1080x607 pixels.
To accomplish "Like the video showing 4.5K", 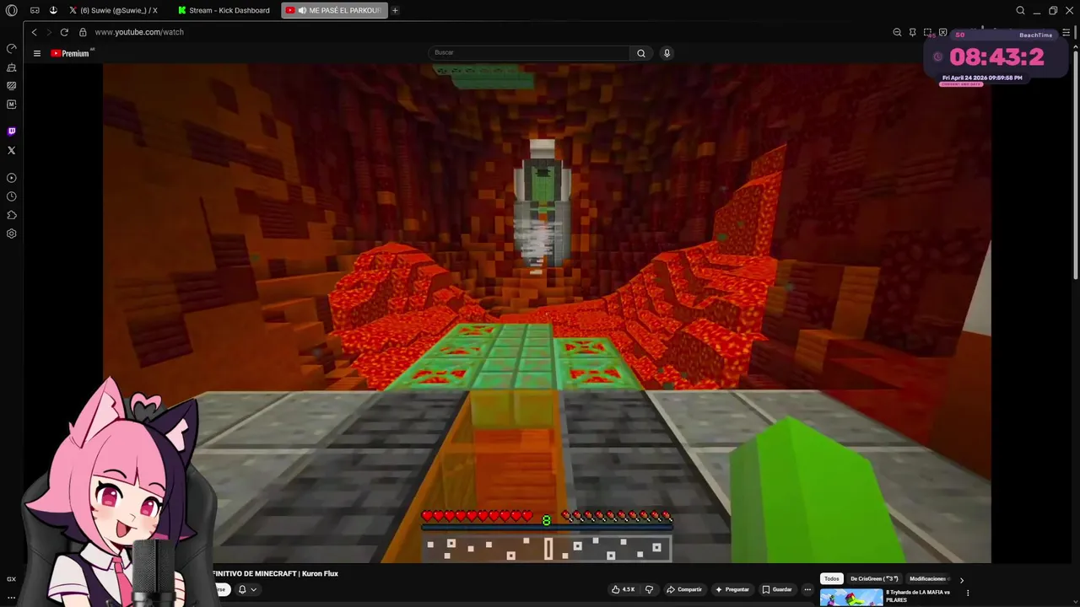I will pyautogui.click(x=624, y=589).
